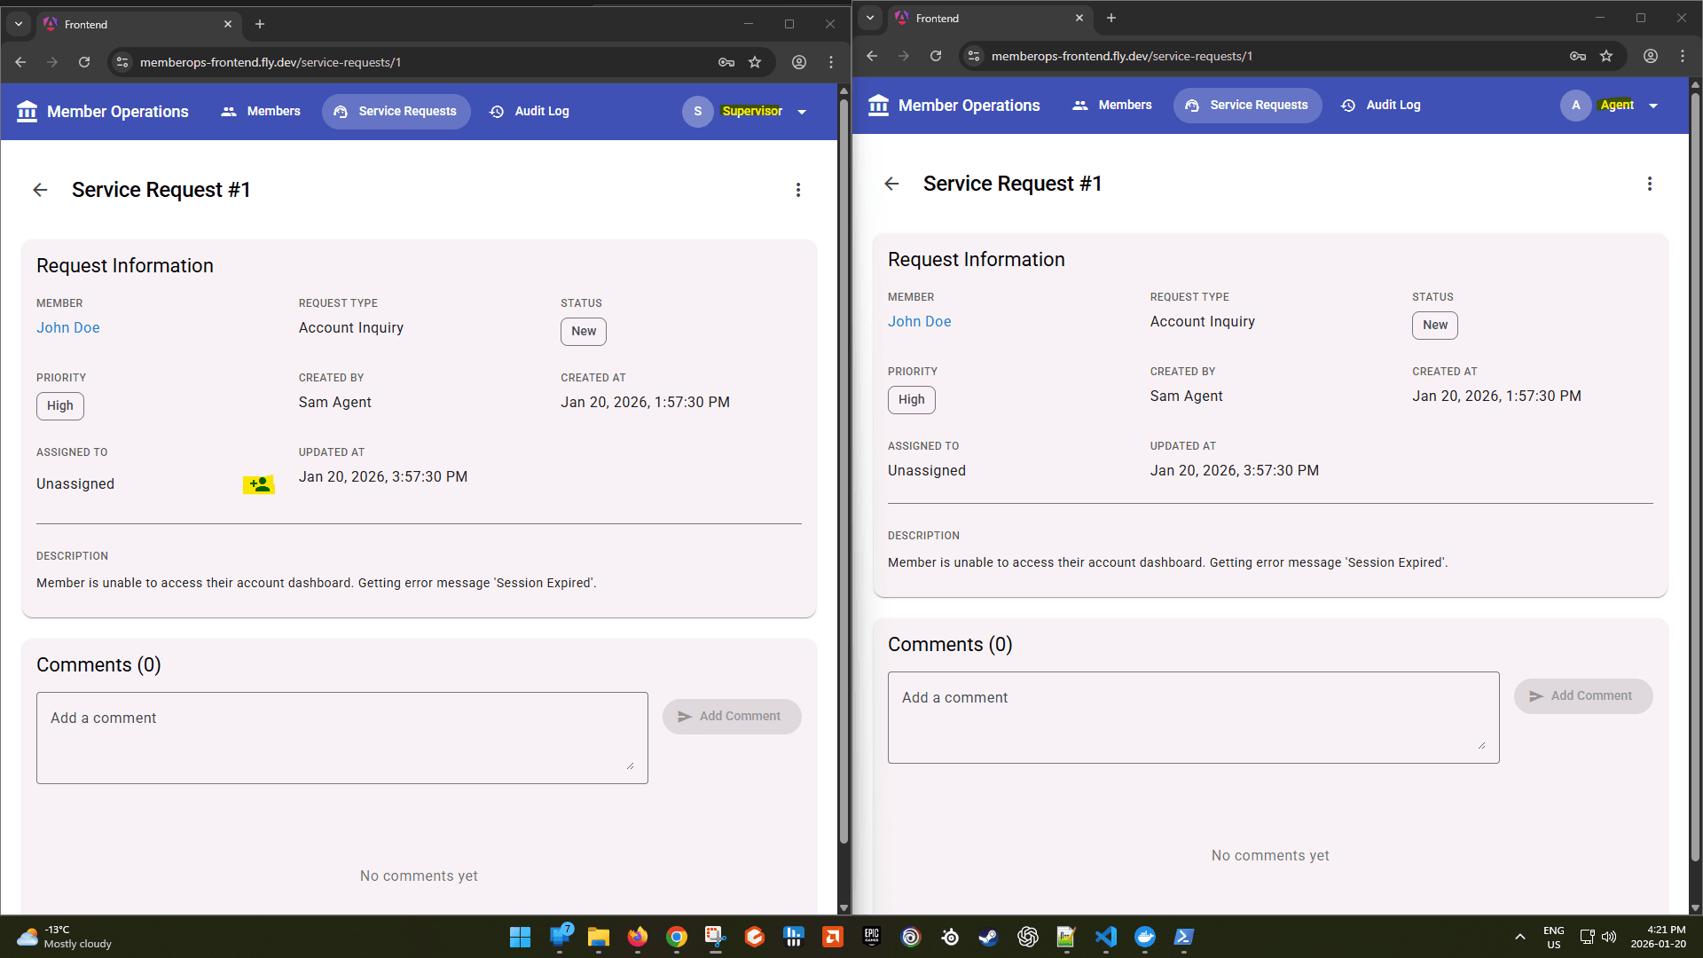Click the Add Comment button
1703x958 pixels.
click(x=732, y=716)
